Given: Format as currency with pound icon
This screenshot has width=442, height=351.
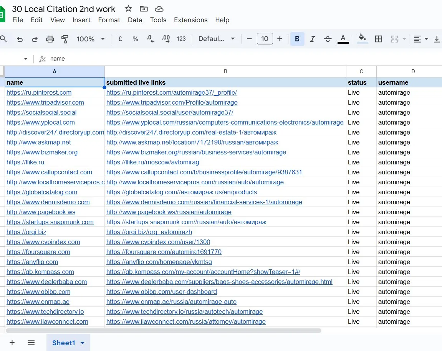Looking at the screenshot, I should (x=120, y=39).
